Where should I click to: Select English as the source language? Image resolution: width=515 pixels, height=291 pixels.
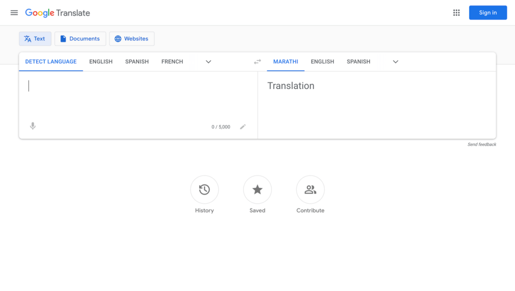pos(101,61)
